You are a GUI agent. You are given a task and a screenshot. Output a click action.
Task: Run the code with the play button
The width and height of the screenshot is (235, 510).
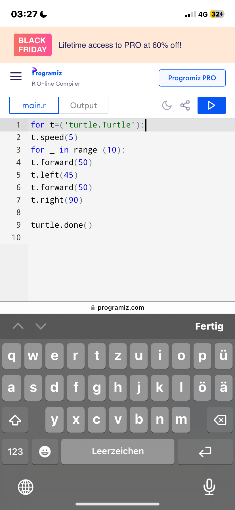[211, 105]
